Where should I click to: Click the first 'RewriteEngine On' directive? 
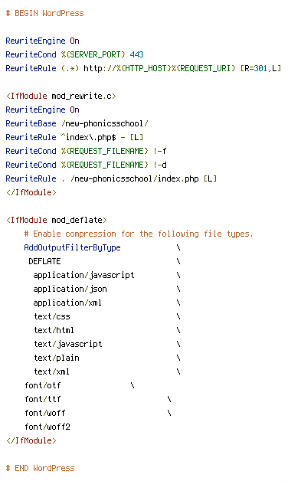pyautogui.click(x=43, y=41)
